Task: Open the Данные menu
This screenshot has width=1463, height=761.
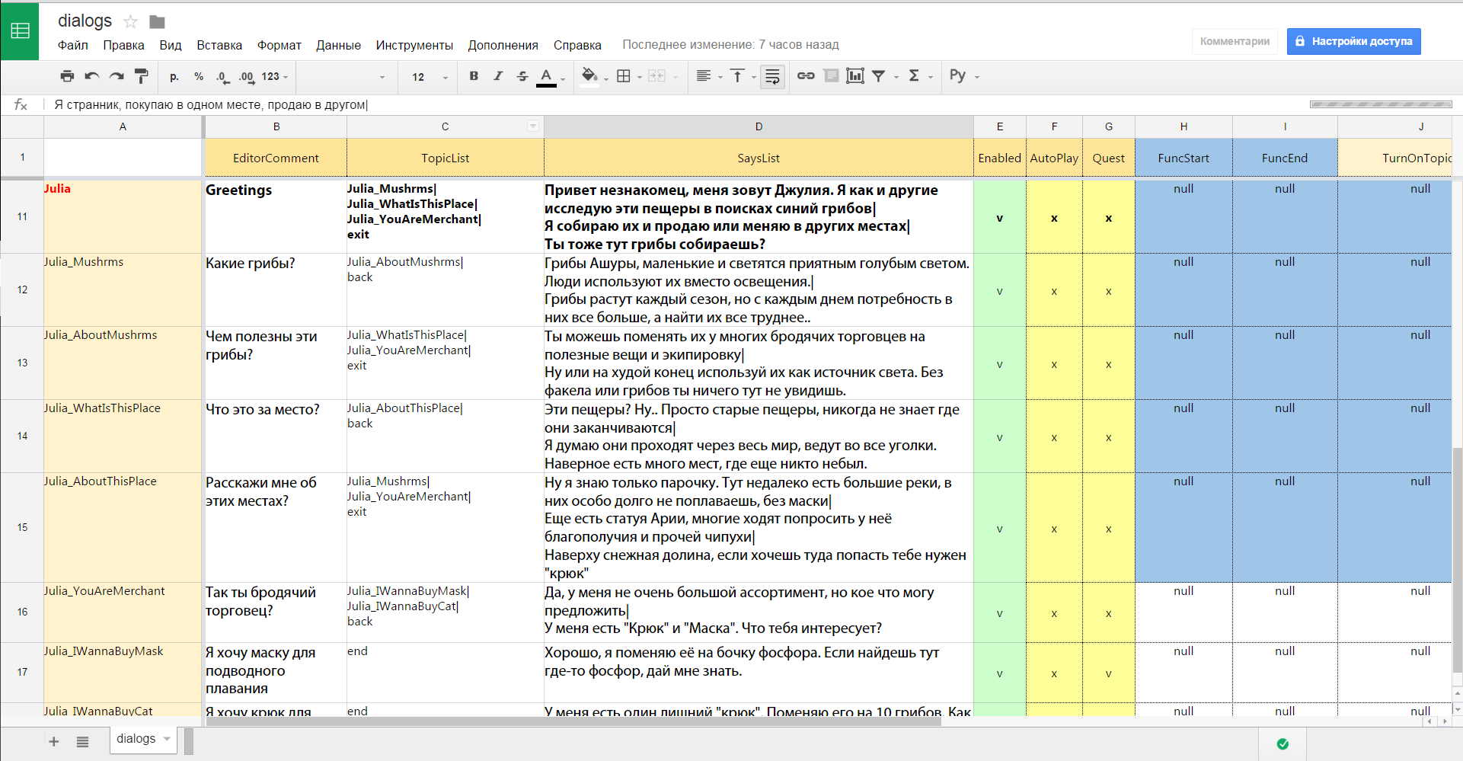Action: point(338,46)
